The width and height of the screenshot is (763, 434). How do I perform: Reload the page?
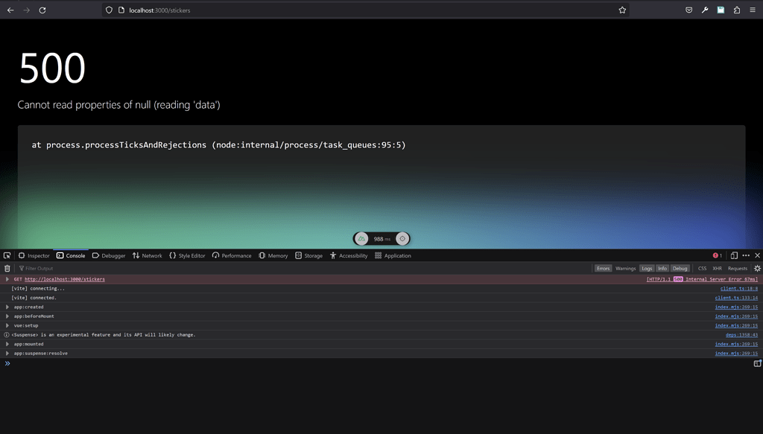click(43, 10)
